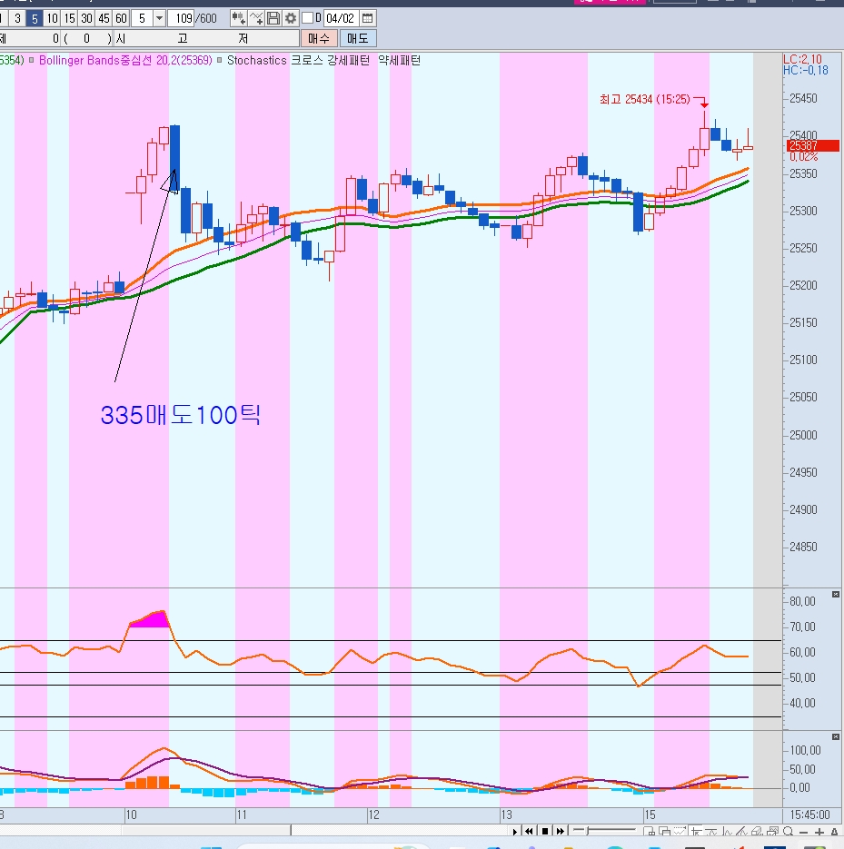Toggle the checkbox beside the date field

[x=307, y=18]
